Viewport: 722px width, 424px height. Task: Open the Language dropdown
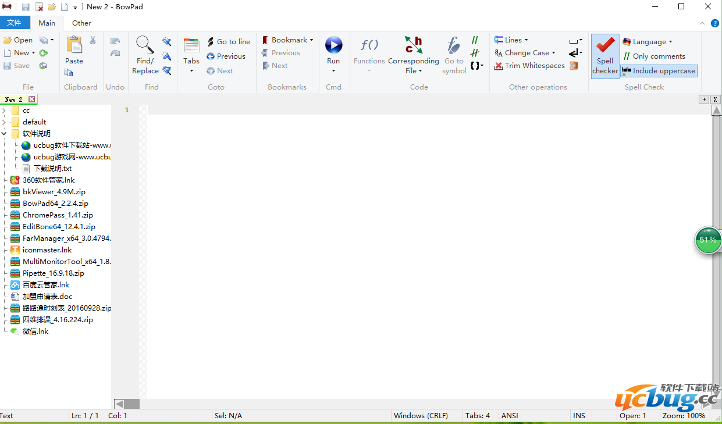click(647, 42)
